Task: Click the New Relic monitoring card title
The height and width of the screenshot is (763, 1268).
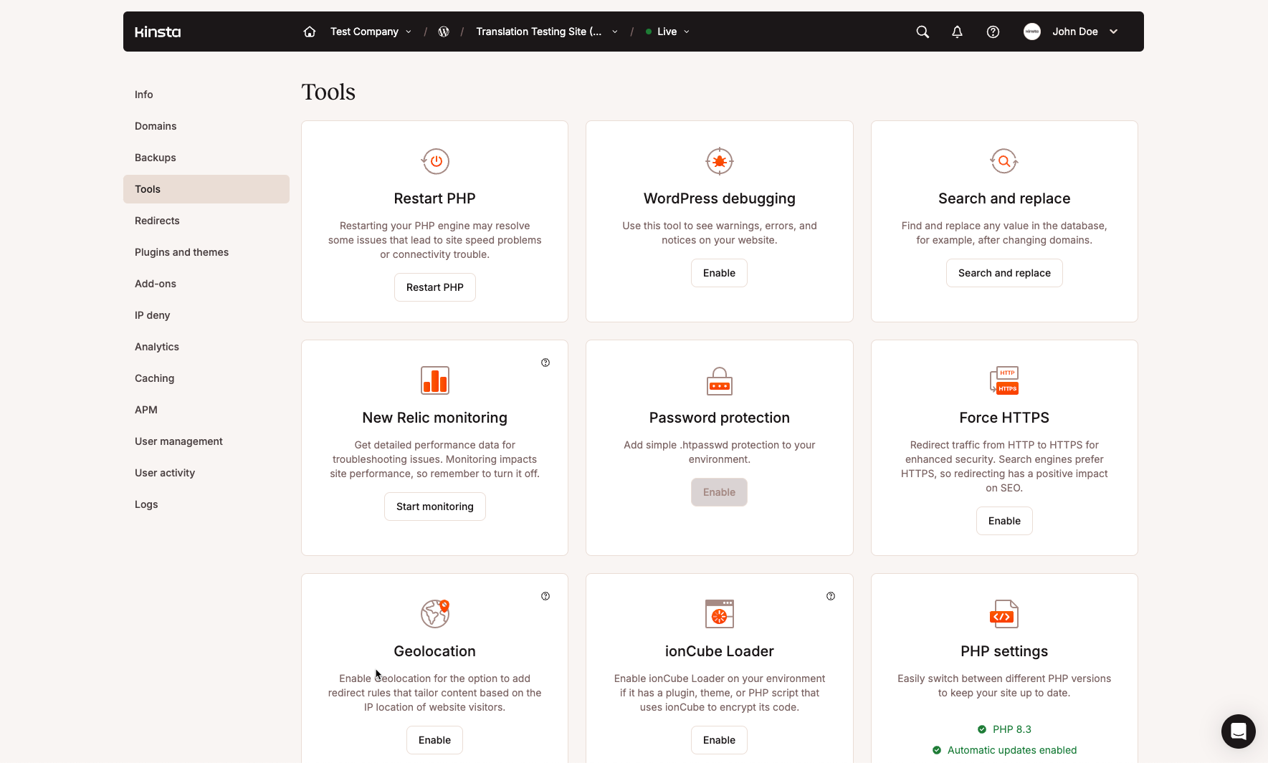Action: tap(435, 418)
